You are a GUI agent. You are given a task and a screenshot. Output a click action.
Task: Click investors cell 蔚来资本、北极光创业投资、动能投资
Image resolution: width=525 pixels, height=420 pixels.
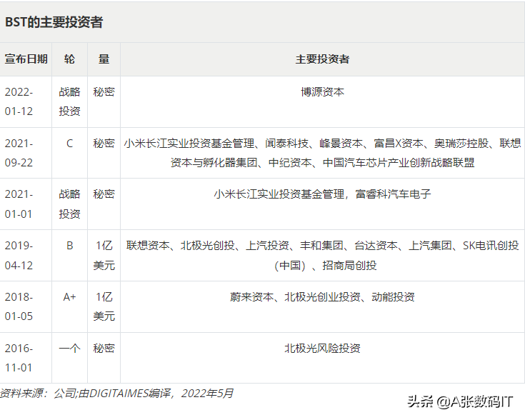(322, 296)
